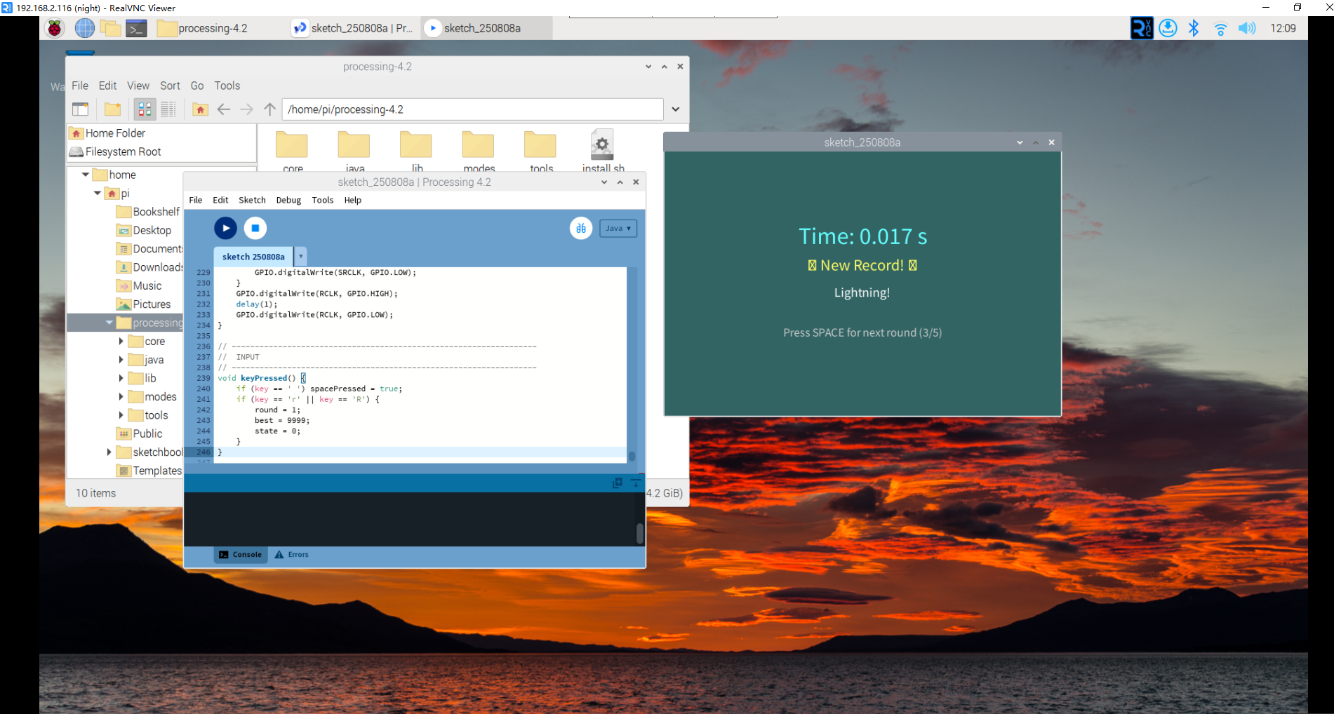The image size is (1334, 714).
Task: Open the Bluetooth tray menu
Action: coord(1194,28)
